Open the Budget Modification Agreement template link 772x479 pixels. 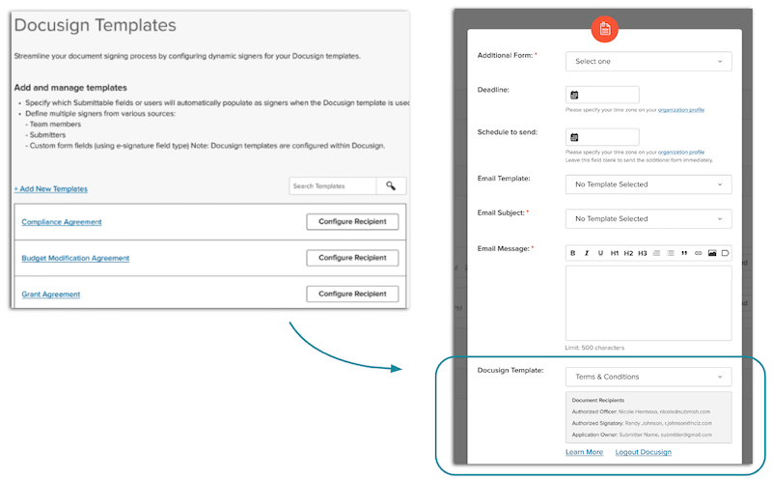tap(75, 258)
